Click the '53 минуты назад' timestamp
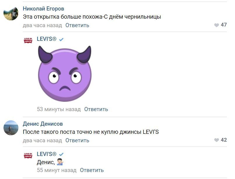Image resolution: width=235 pixels, height=179 pixels. [x=59, y=109]
